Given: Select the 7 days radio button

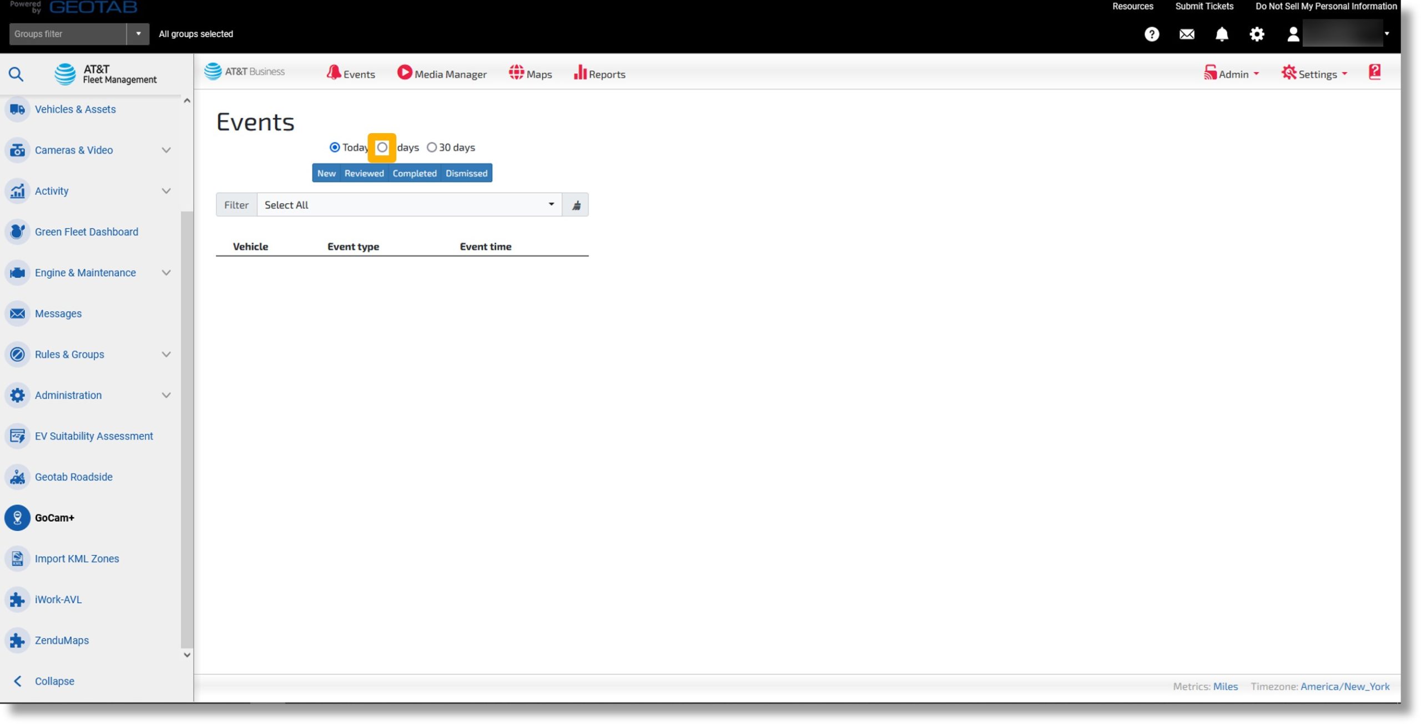Looking at the screenshot, I should coord(381,147).
